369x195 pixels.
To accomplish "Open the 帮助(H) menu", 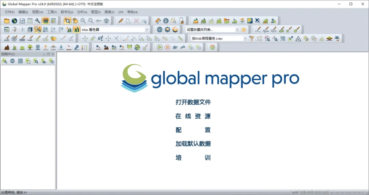I will point(133,12).
